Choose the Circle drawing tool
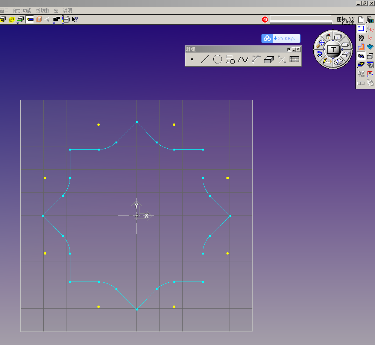The height and width of the screenshot is (345, 375). (217, 59)
